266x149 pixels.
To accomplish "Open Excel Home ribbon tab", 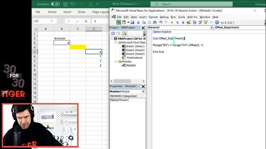I will point(52,12).
